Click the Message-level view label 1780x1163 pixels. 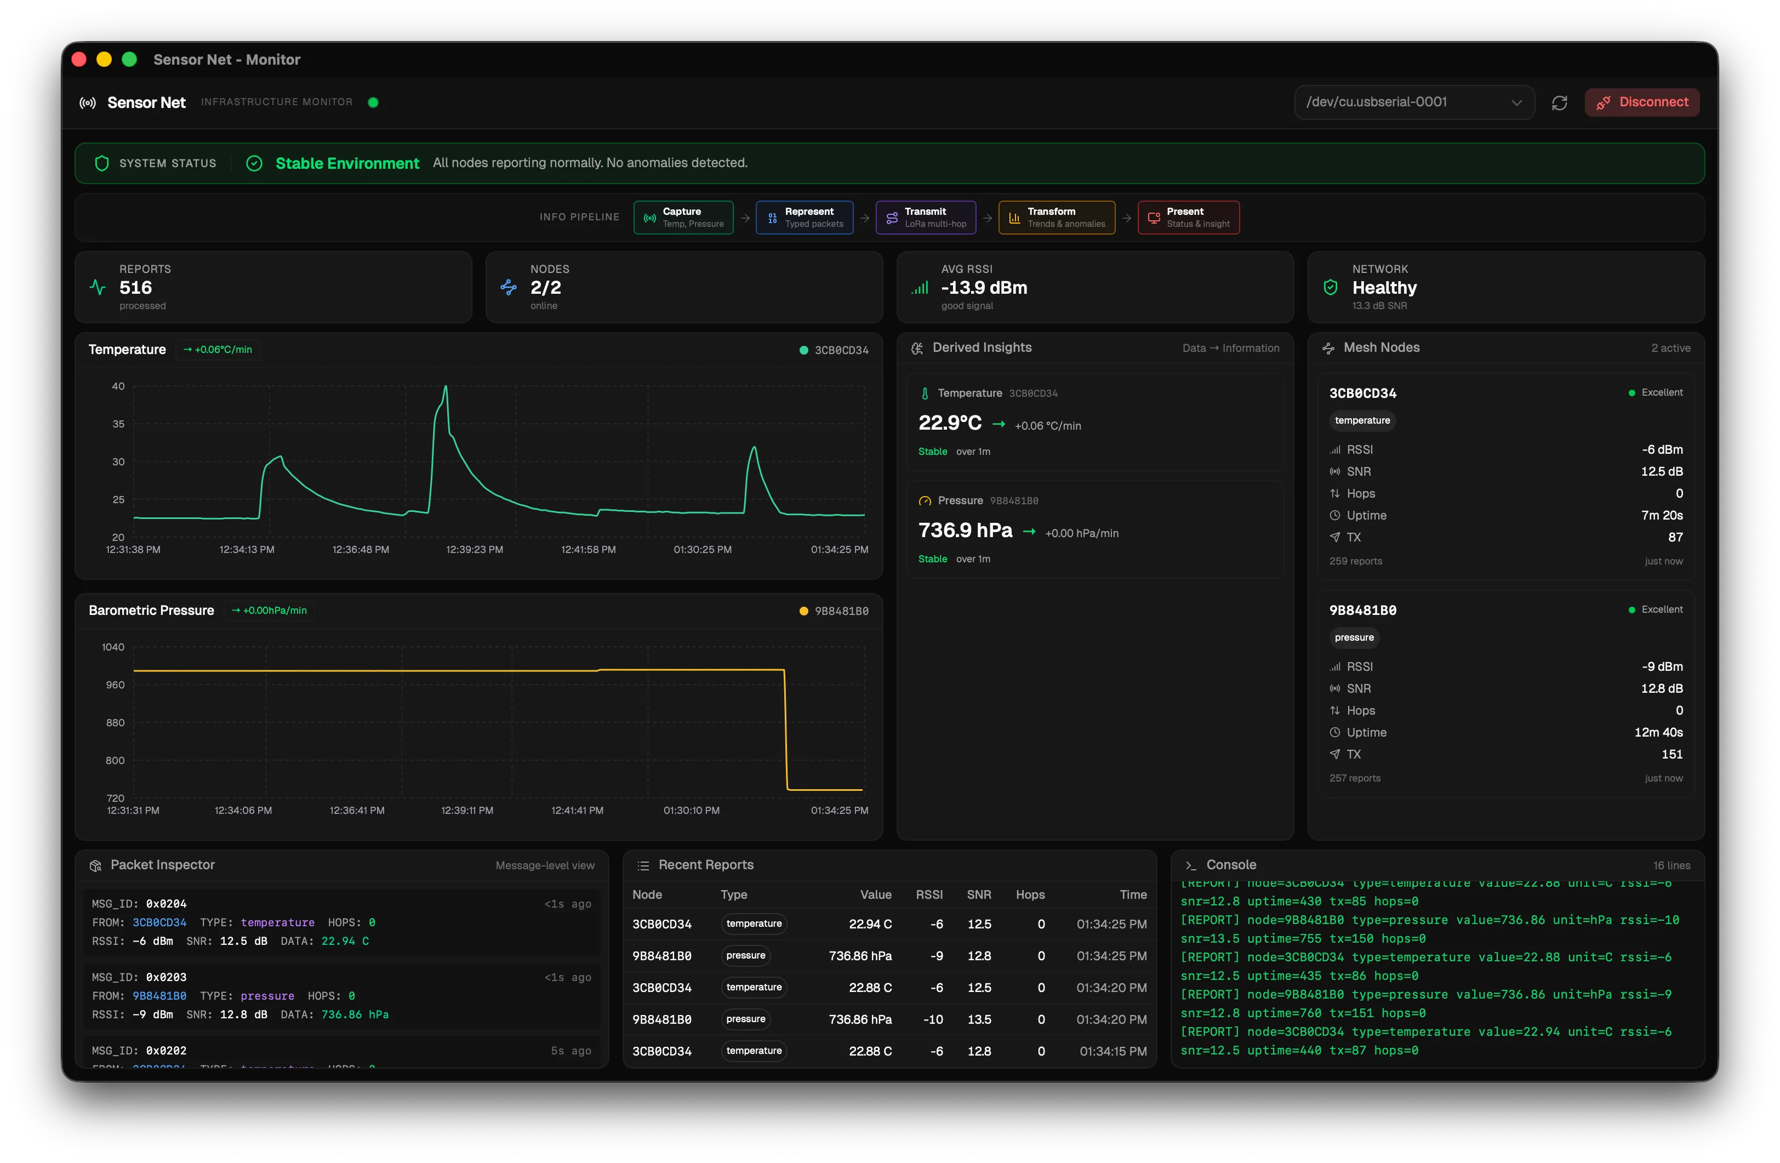[545, 866]
